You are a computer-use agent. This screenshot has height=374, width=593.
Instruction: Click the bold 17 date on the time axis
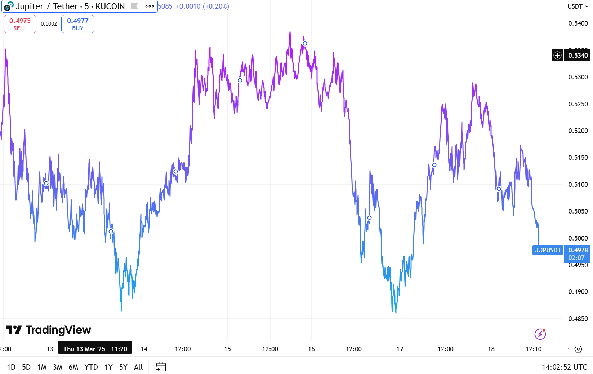pyautogui.click(x=400, y=349)
